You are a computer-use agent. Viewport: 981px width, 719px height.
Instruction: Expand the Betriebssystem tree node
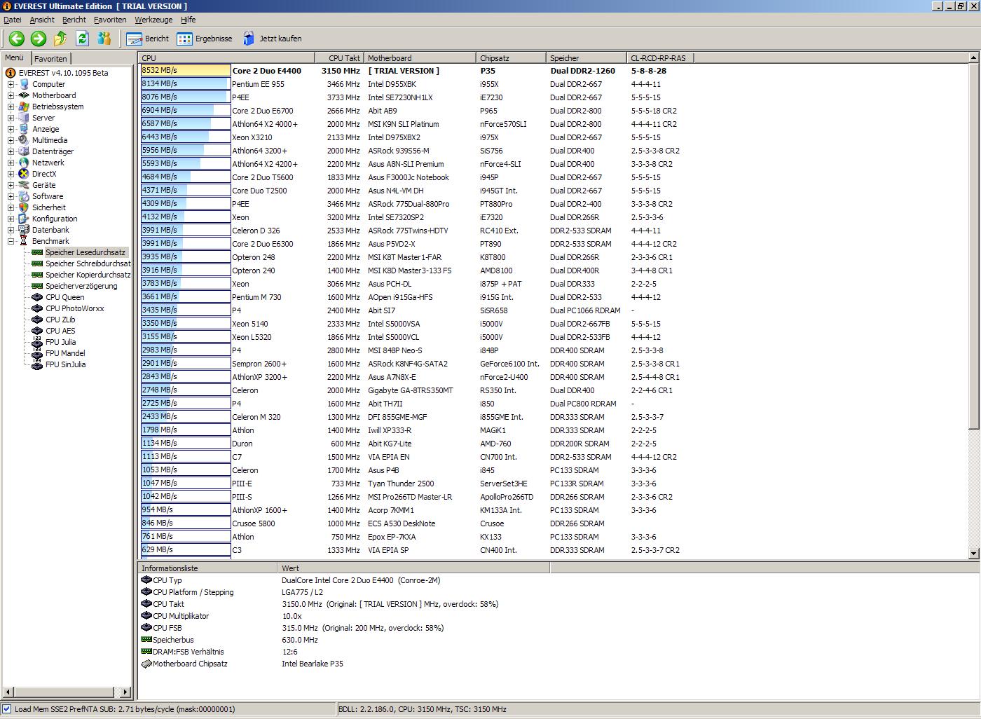pos(11,107)
